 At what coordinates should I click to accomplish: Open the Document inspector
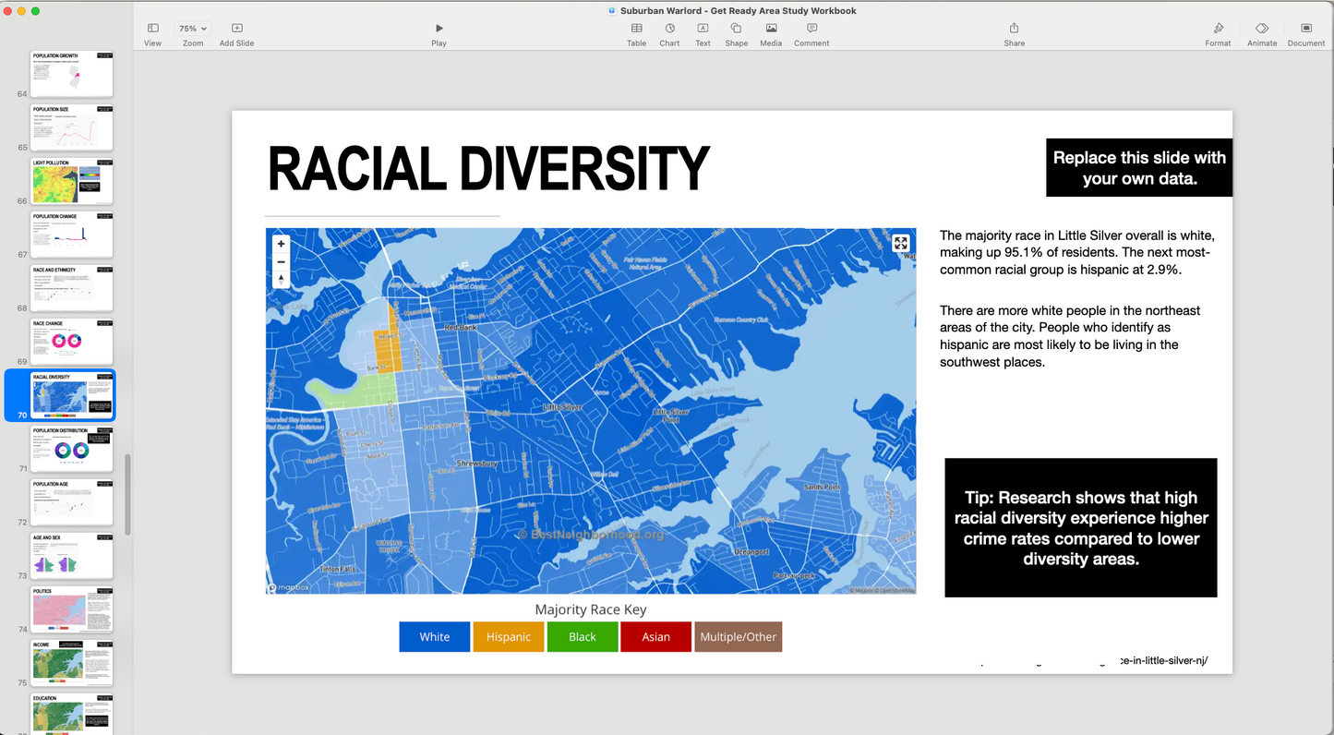click(1306, 34)
